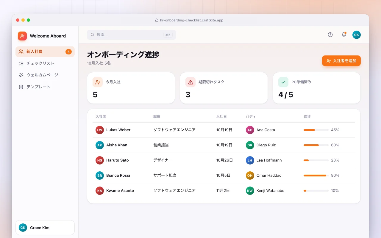Open テンプレート in the sidebar

click(45, 87)
